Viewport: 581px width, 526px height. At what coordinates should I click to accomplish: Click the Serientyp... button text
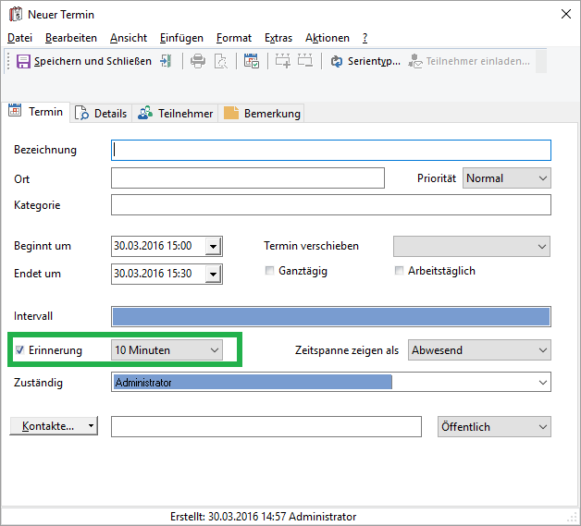coord(374,61)
